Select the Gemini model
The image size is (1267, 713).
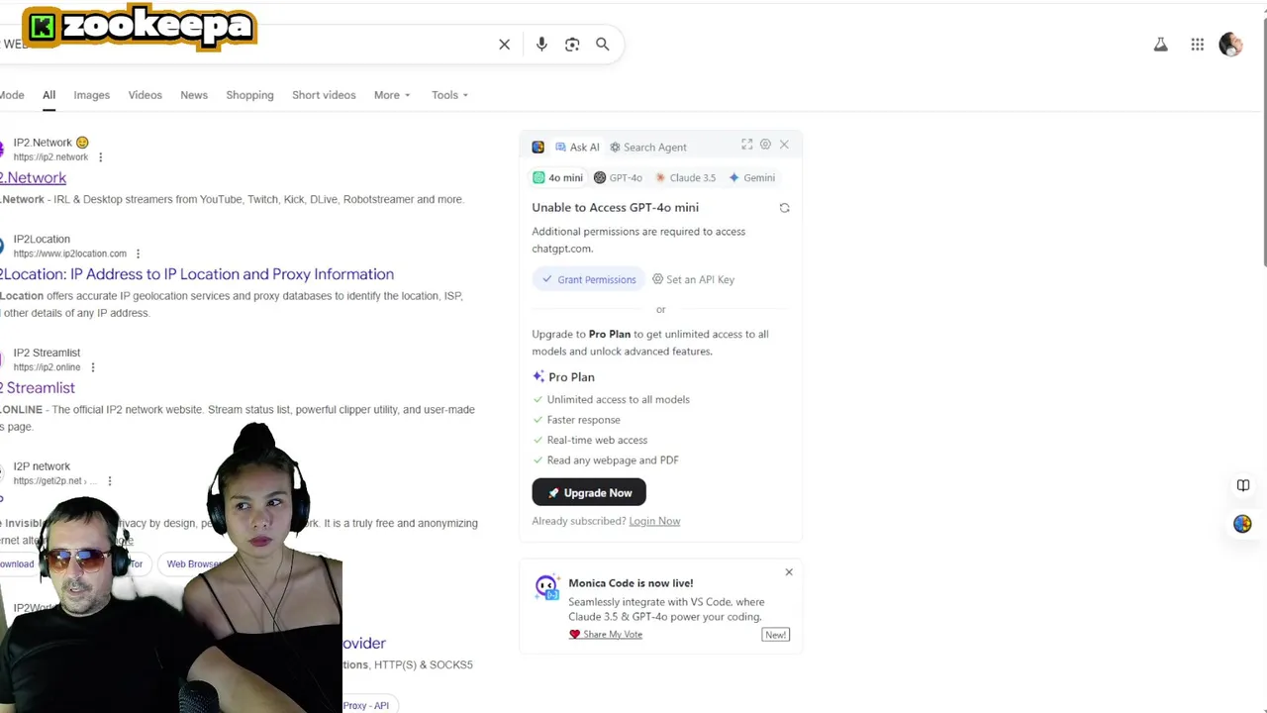click(751, 177)
